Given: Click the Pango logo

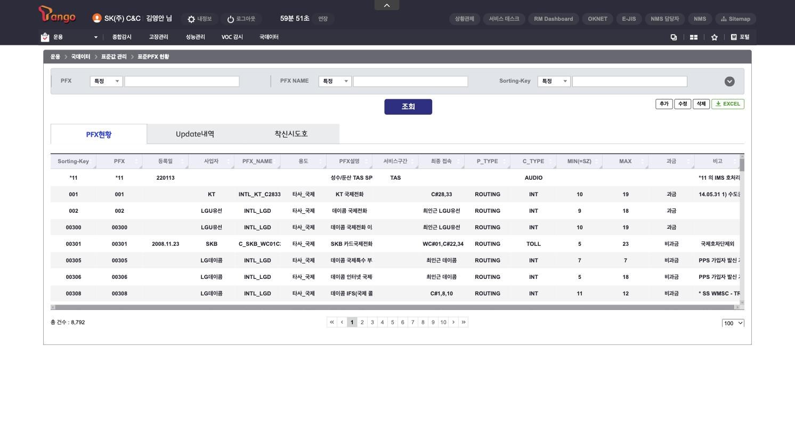Looking at the screenshot, I should [x=57, y=15].
